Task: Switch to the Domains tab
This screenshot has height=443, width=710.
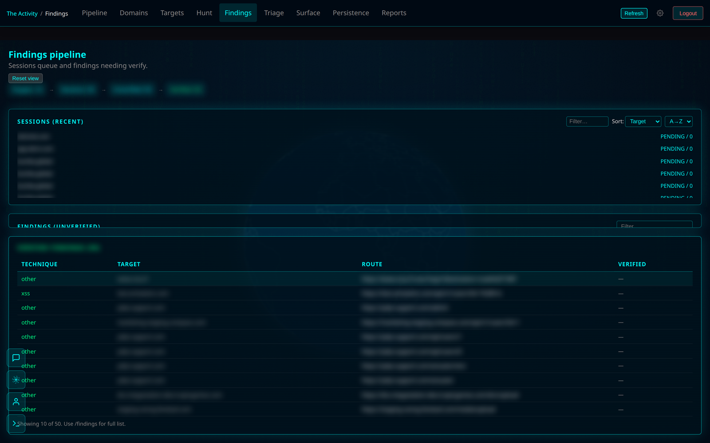Action: coord(134,13)
